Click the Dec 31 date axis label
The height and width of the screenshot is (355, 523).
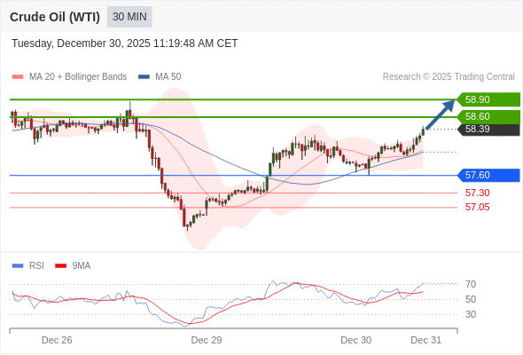(x=426, y=340)
